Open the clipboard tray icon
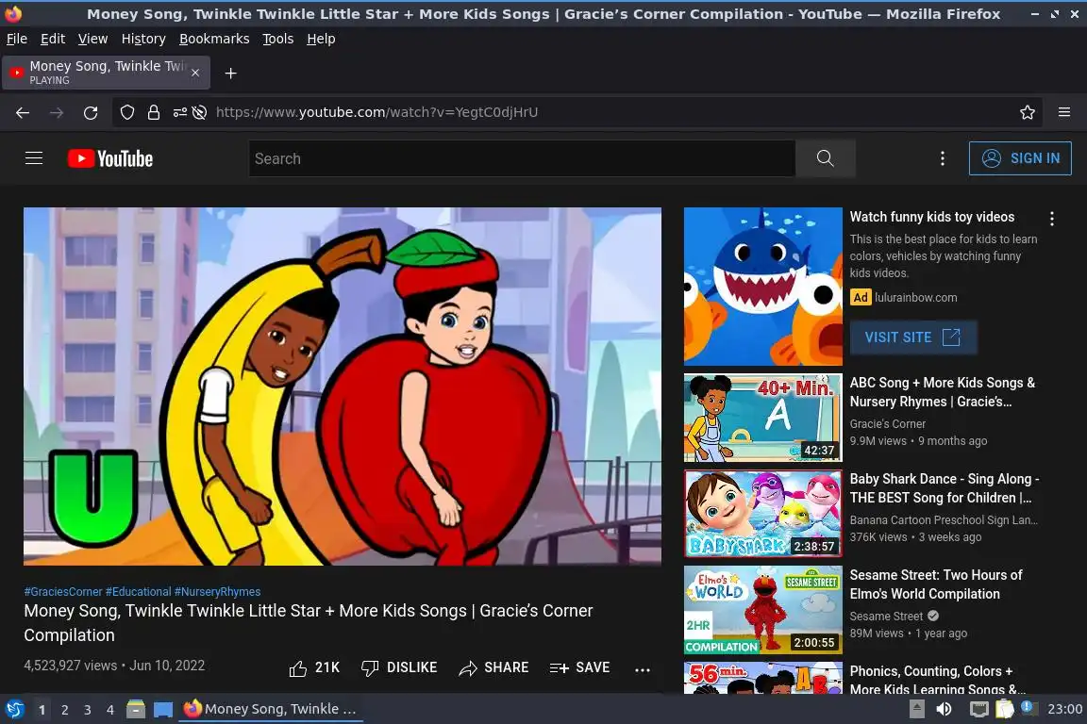 1004,709
